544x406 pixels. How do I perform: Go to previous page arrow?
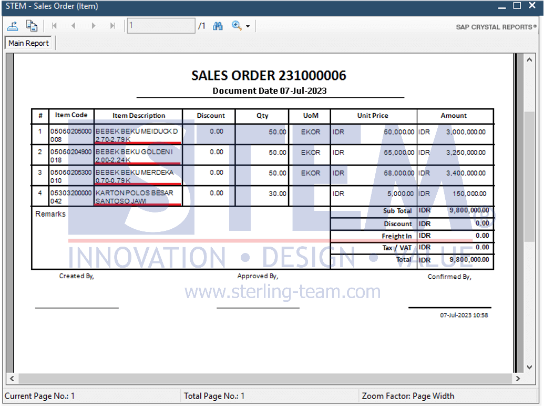73,26
